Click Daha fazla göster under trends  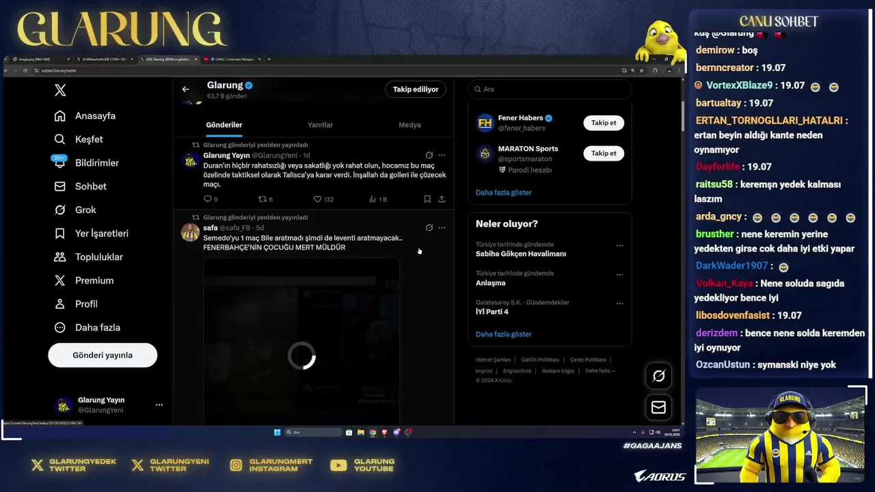pos(503,334)
